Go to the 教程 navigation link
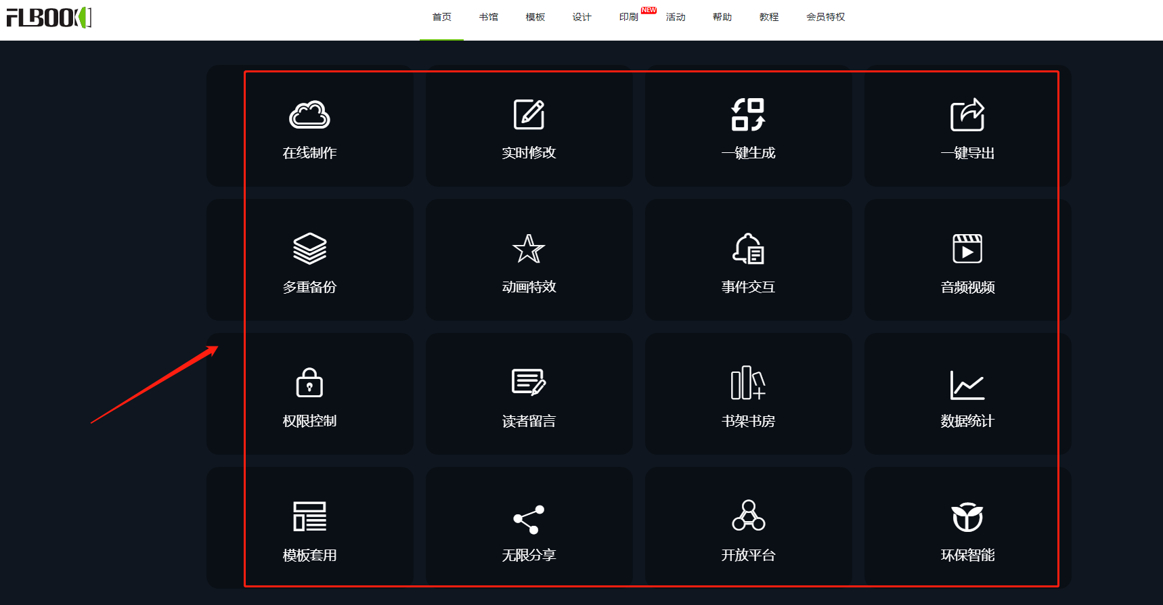Image resolution: width=1163 pixels, height=605 pixels. (x=769, y=17)
